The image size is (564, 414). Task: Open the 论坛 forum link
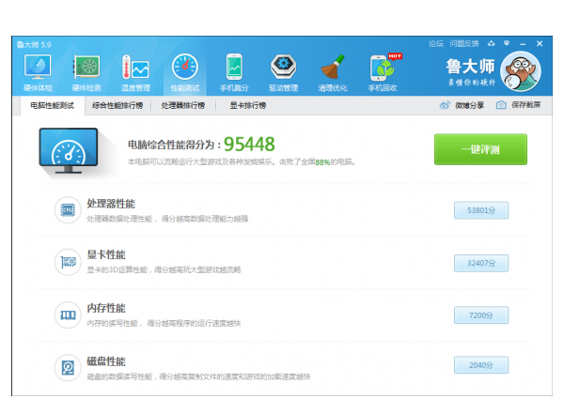point(436,43)
